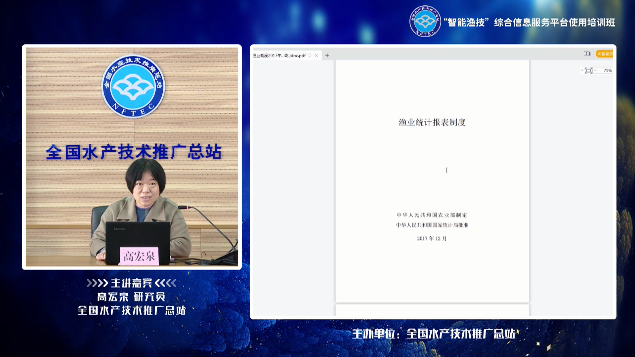The image size is (635, 357).
Task: Open a new tab with plus icon
Action: (x=327, y=56)
